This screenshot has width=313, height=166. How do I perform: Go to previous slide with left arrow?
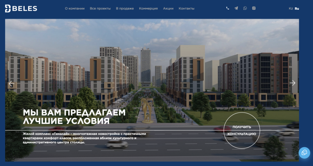11,84
